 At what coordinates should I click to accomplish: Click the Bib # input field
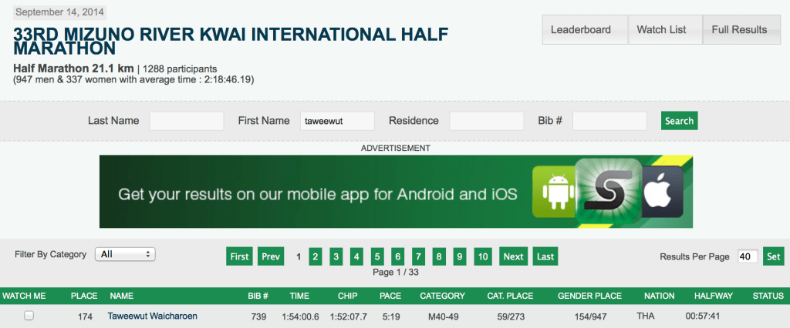tap(609, 121)
